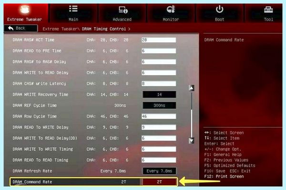Select the DRAM READ To READ Timing label
The image size is (286, 190).
(41, 160)
